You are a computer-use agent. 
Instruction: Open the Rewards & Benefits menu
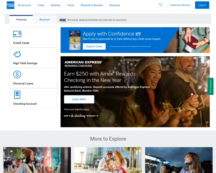click(x=91, y=5)
